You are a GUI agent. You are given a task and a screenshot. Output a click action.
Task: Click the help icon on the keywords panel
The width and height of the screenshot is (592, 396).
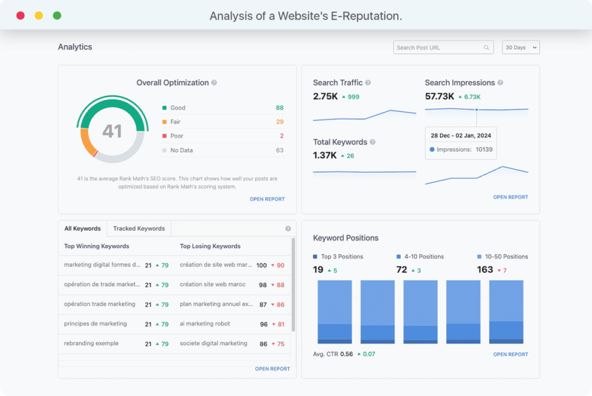[288, 228]
